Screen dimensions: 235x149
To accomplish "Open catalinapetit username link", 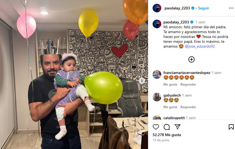I will pos(174,118).
